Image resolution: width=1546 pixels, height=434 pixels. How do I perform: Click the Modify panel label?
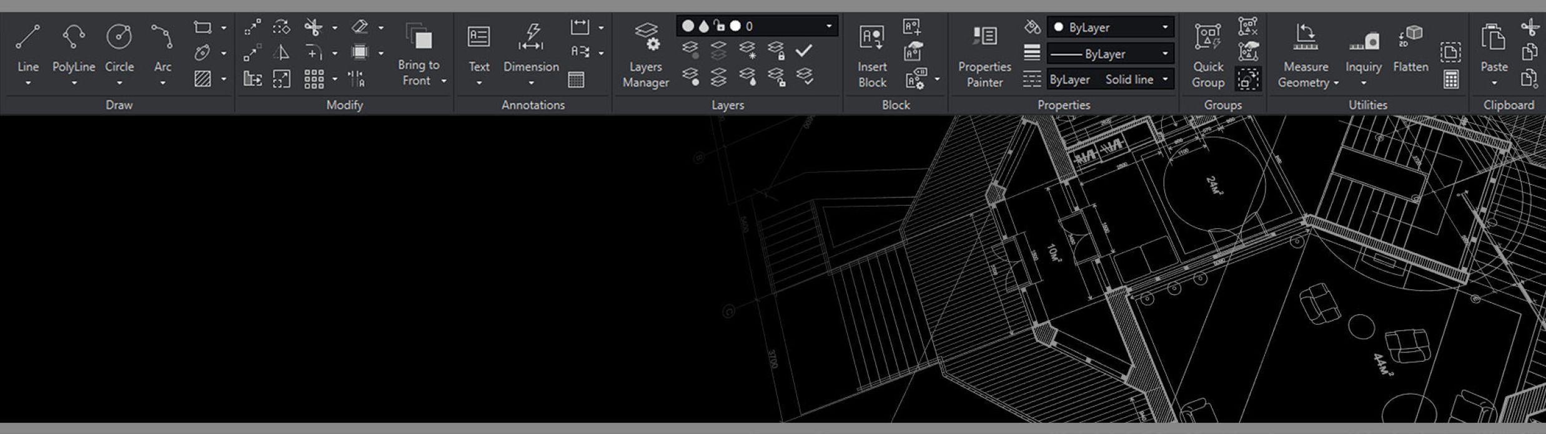(x=344, y=105)
